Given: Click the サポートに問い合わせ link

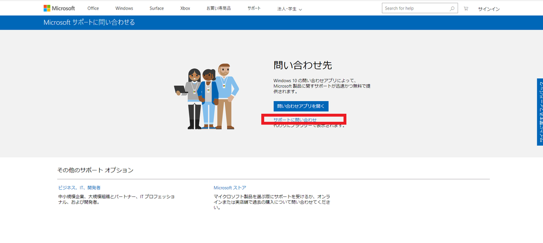Looking at the screenshot, I should [x=295, y=120].
